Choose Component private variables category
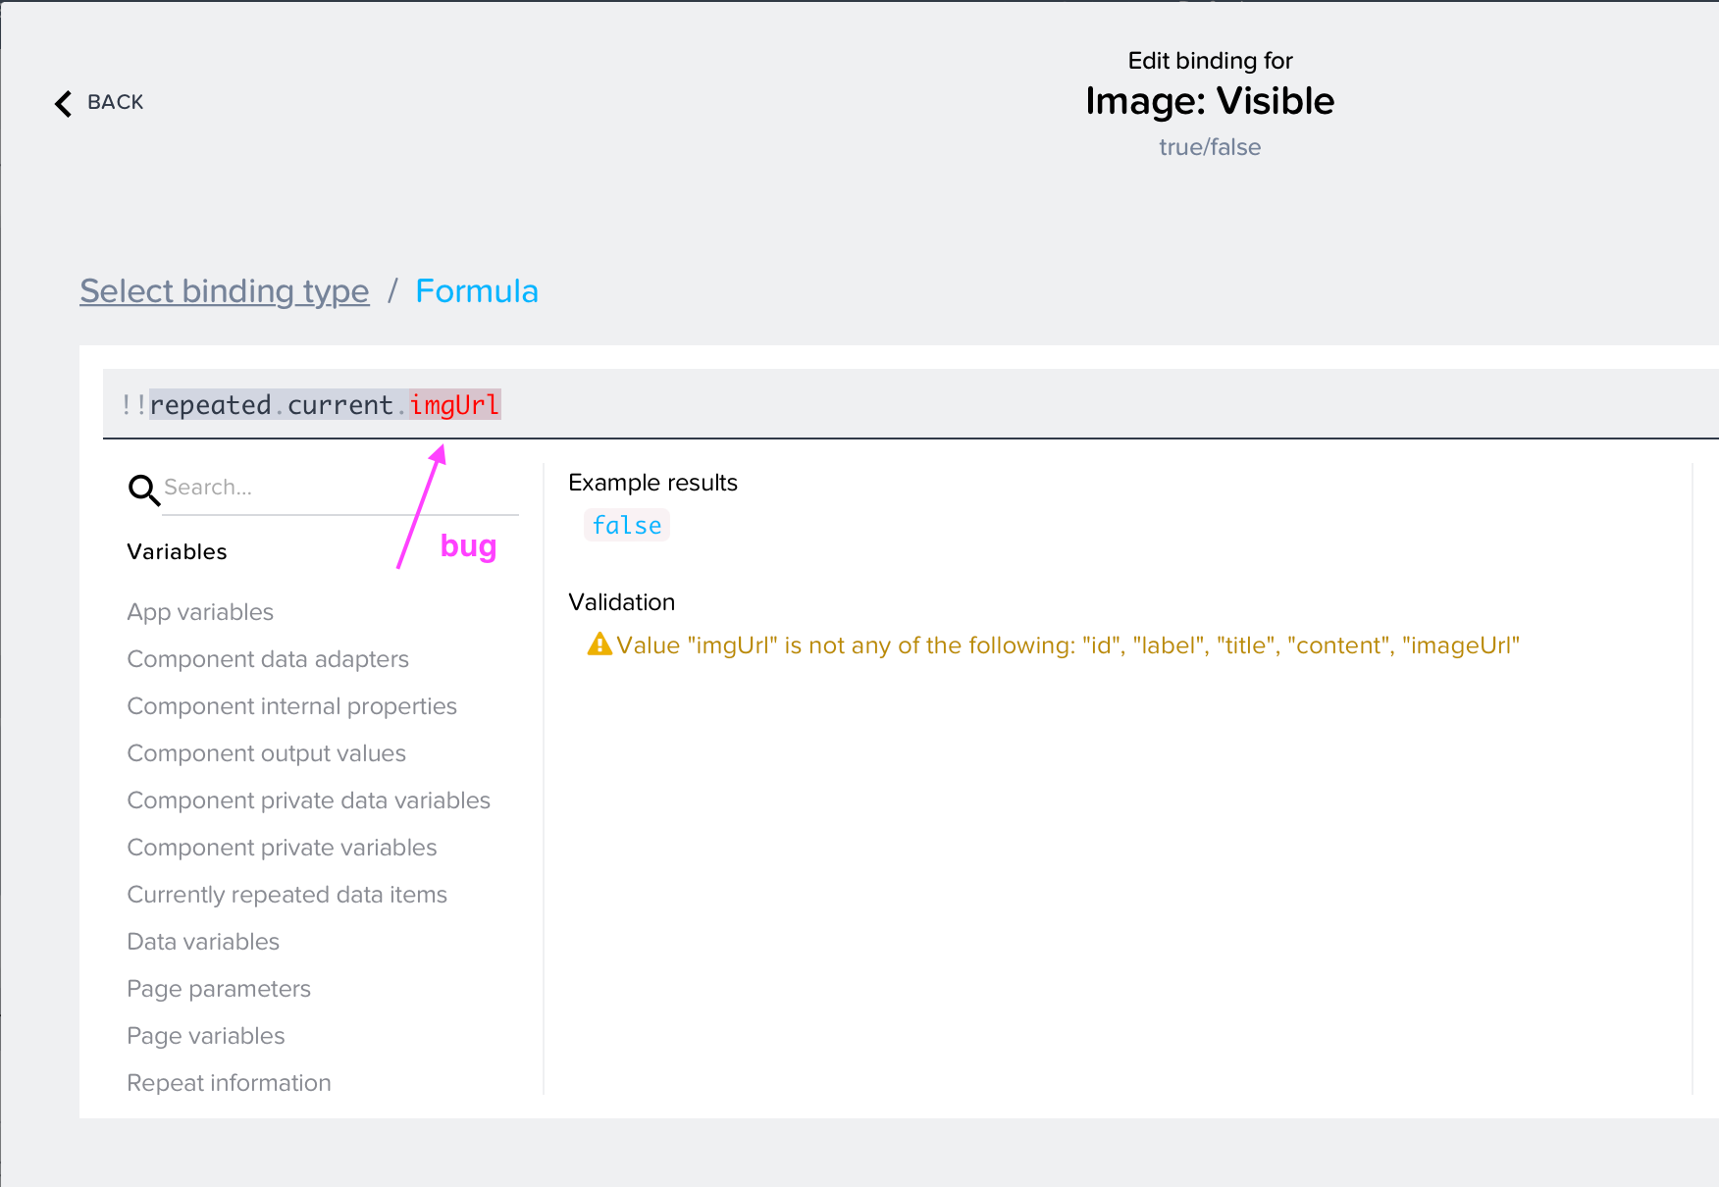 pos(283,848)
